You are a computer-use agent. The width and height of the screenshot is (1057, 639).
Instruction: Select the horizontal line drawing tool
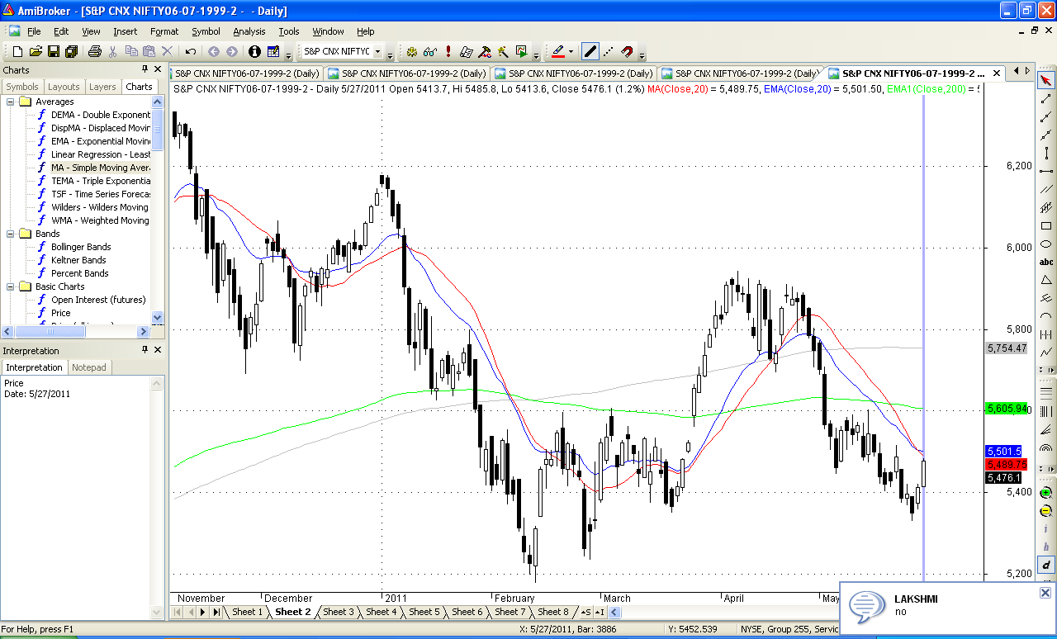(1046, 171)
